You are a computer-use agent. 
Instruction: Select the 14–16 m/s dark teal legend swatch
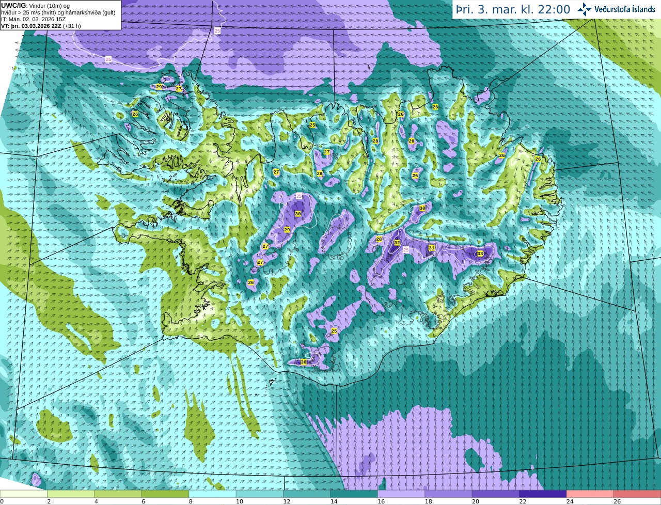click(354, 494)
